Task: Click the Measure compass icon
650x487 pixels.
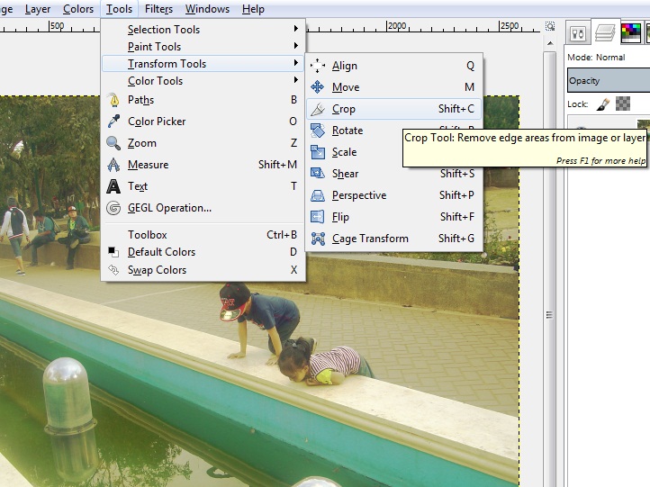Action: click(113, 165)
